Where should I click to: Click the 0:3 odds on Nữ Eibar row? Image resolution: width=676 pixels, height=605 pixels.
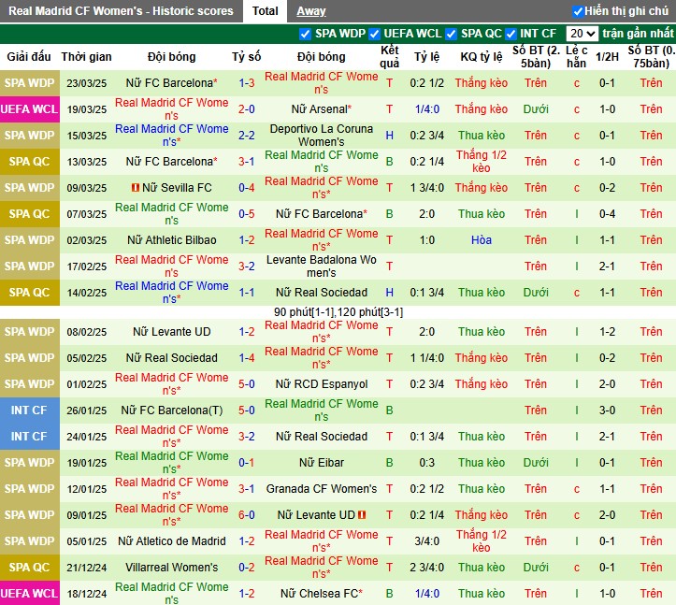(x=426, y=462)
